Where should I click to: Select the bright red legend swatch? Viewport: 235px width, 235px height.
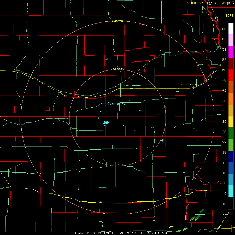pyautogui.click(x=231, y=75)
